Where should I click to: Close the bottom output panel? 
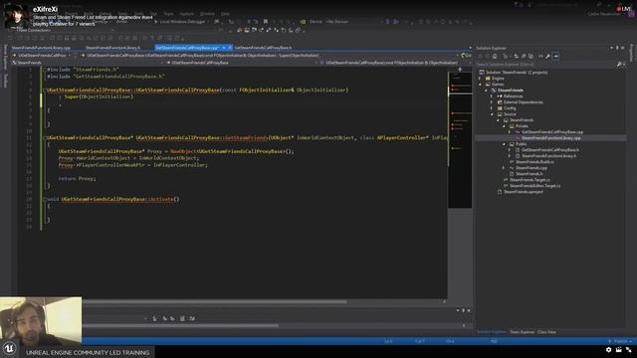coord(469,310)
